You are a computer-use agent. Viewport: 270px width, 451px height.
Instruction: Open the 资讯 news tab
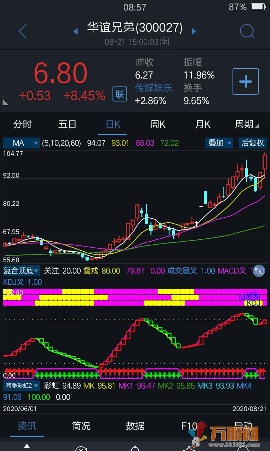27,426
